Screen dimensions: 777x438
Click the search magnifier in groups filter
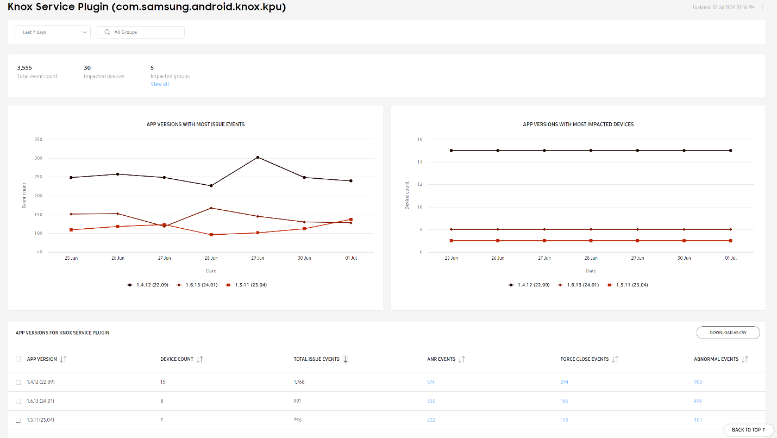pos(108,33)
